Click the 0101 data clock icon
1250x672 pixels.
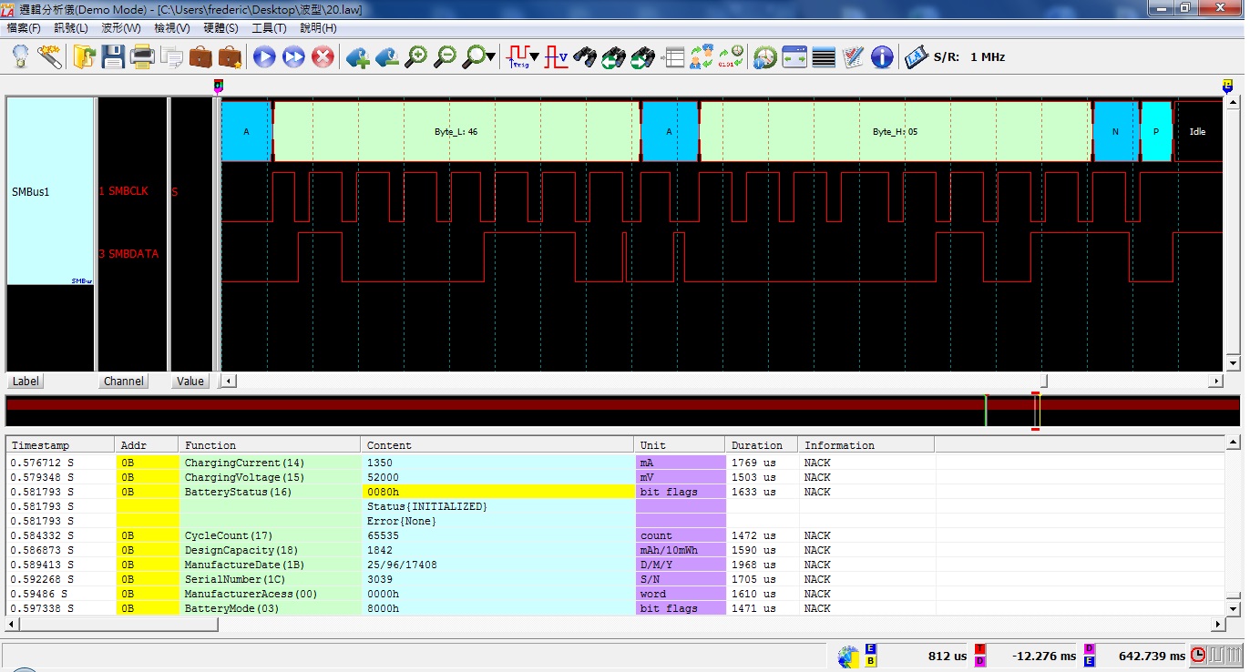pos(731,57)
